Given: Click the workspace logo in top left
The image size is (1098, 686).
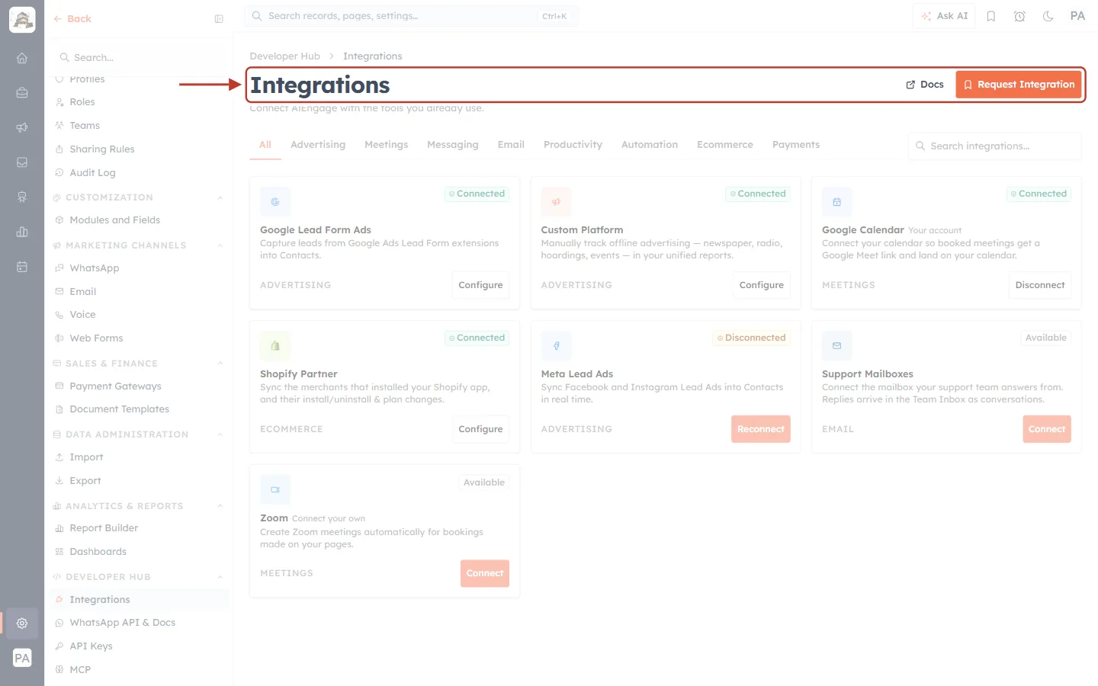Looking at the screenshot, I should (22, 20).
